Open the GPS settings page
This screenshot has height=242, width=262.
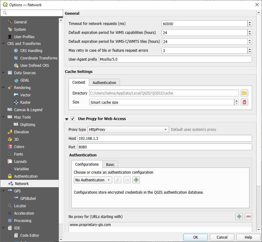coord(17,191)
